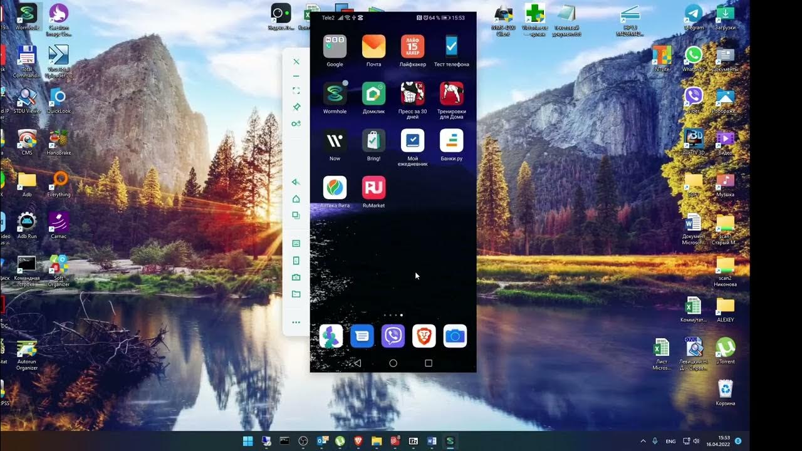Open the Messages app in the phone dock
802x451 pixels.
pyautogui.click(x=362, y=336)
